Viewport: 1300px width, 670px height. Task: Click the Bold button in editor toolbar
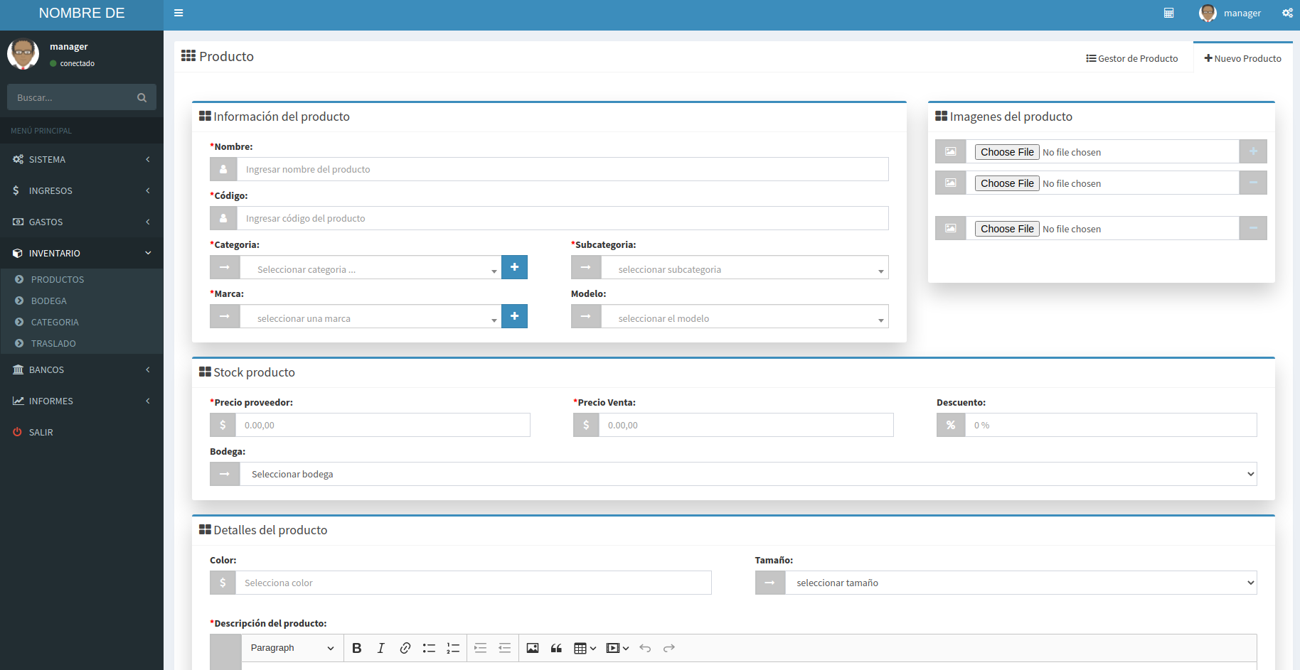[x=357, y=648]
